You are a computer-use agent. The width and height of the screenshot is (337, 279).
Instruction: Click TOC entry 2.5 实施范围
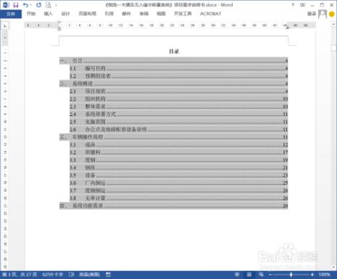pyautogui.click(x=179, y=122)
